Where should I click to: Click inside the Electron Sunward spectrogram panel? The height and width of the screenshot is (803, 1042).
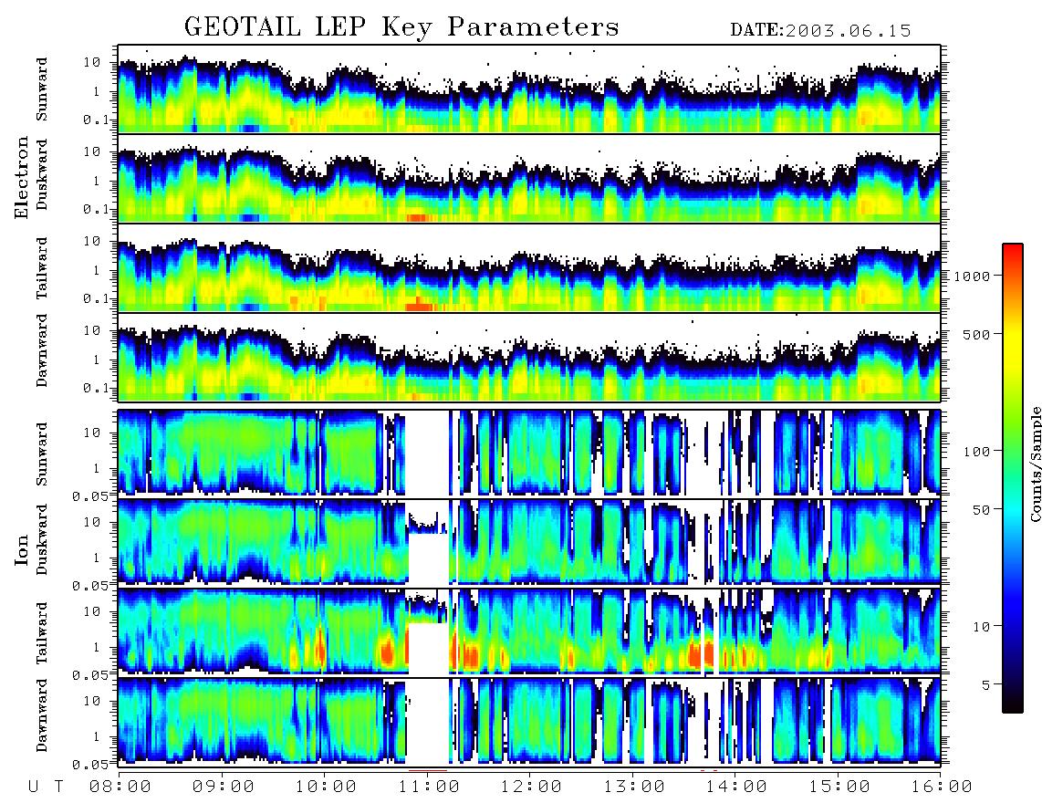[x=529, y=89]
